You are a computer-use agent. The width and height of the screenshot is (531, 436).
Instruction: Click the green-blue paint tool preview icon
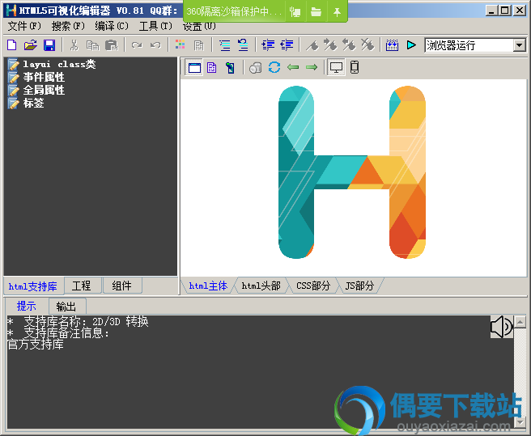230,67
